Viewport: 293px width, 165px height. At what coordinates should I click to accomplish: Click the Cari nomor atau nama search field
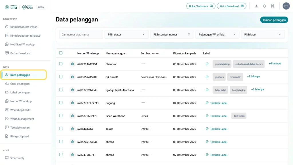point(81,34)
